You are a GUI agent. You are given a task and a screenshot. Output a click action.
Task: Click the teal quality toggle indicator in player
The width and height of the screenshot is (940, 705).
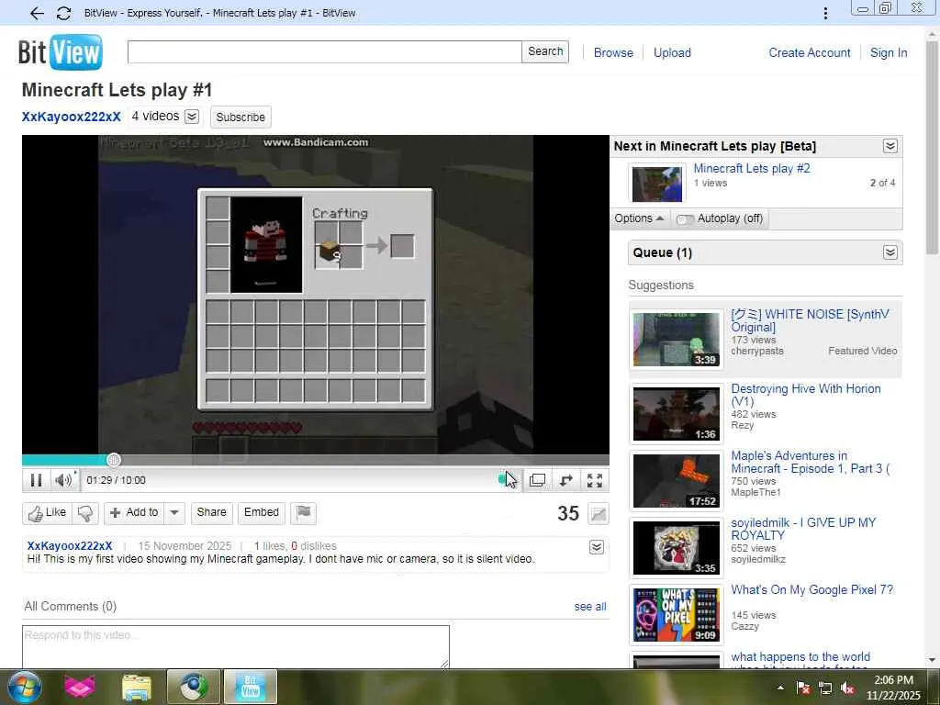(502, 479)
